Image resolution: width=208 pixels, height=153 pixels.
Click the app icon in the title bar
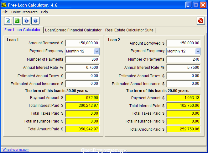pyautogui.click(x=4, y=5)
